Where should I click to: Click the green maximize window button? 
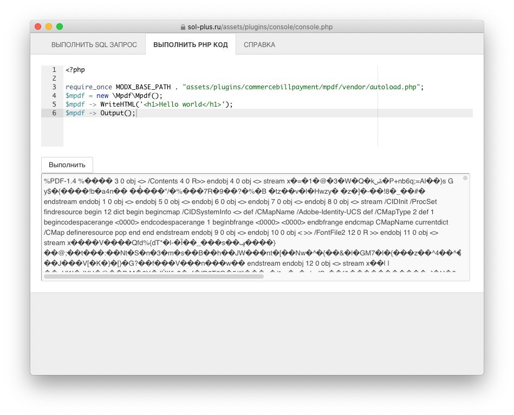pos(60,27)
